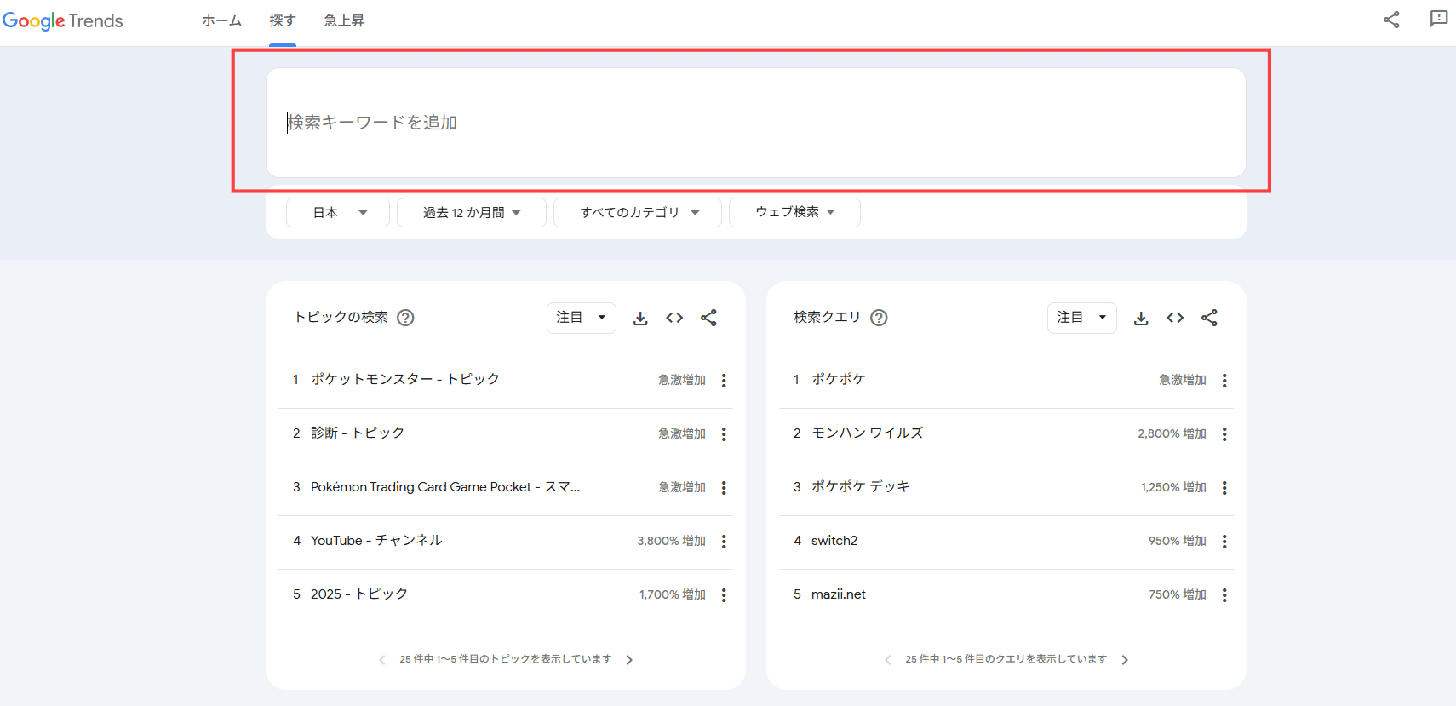Open more options for モンハン ワイルズ row
Screen dimensions: 1456x706
coord(1224,434)
